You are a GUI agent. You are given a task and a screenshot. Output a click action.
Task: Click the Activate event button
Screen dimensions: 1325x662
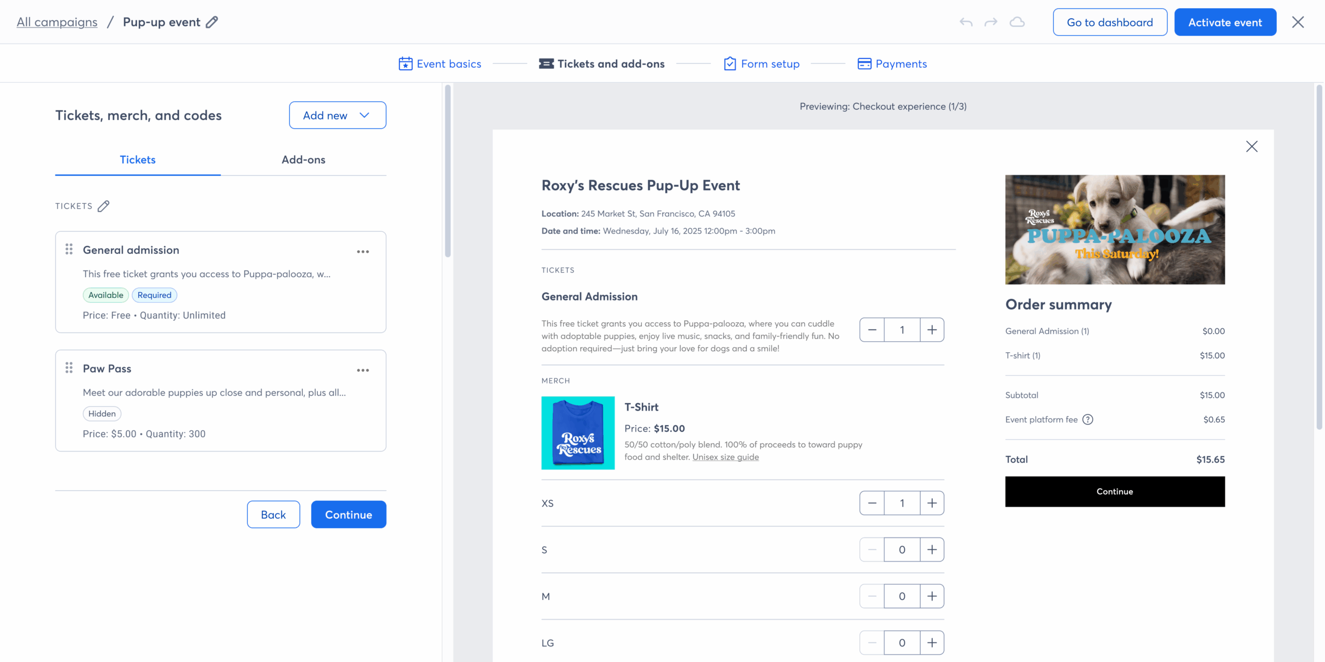(x=1225, y=22)
